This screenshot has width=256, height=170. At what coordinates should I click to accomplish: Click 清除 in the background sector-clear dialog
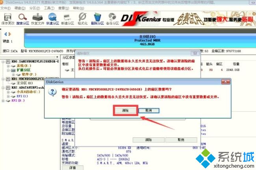tap(148, 140)
